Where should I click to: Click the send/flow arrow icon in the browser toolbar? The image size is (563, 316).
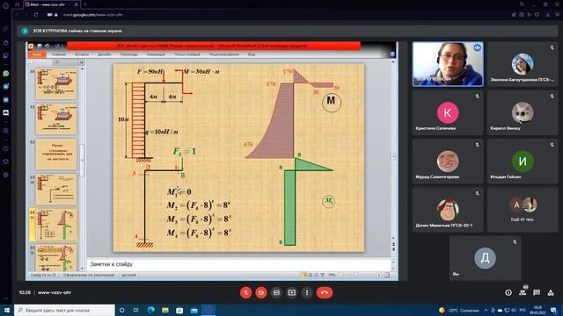click(530, 15)
